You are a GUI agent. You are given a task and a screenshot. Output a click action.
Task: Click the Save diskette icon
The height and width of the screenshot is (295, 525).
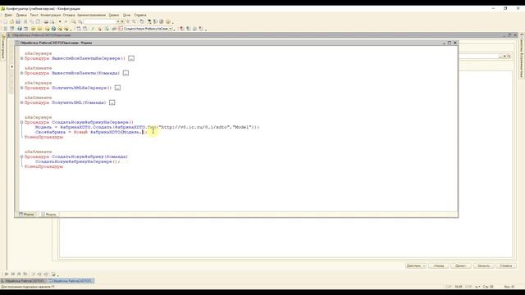[x=18, y=22]
